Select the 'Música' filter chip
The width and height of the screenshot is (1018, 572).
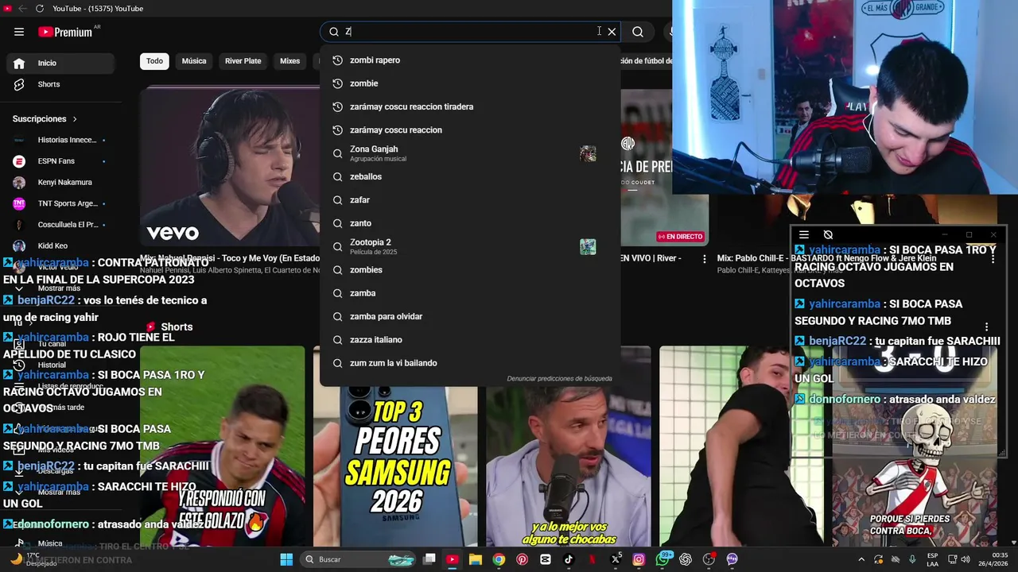coord(194,61)
